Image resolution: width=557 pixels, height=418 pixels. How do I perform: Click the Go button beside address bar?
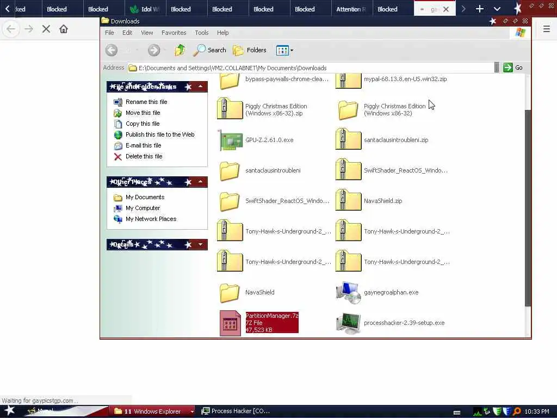[512, 67]
